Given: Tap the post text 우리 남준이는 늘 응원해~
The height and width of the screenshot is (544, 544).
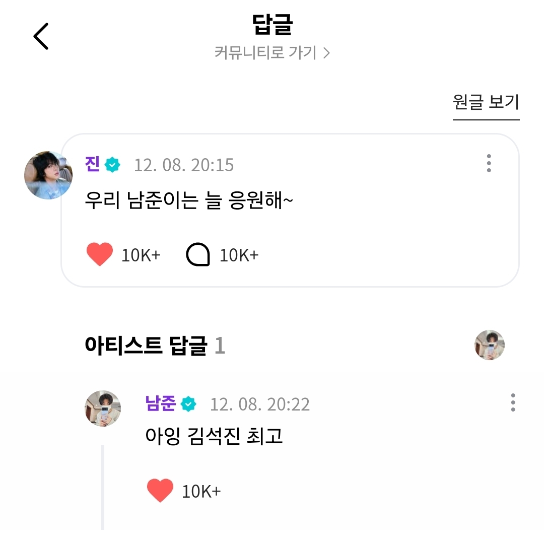Looking at the screenshot, I should point(189,200).
